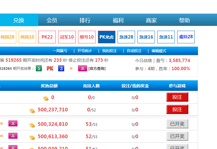Click player count 52/53
This screenshot has height=149, width=217.
point(92,137)
